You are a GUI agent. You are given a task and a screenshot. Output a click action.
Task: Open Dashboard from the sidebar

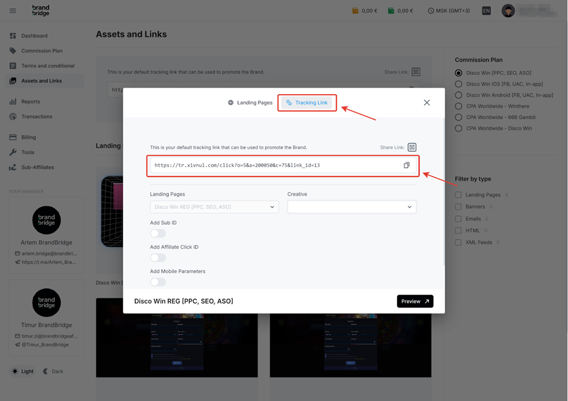[x=34, y=36]
